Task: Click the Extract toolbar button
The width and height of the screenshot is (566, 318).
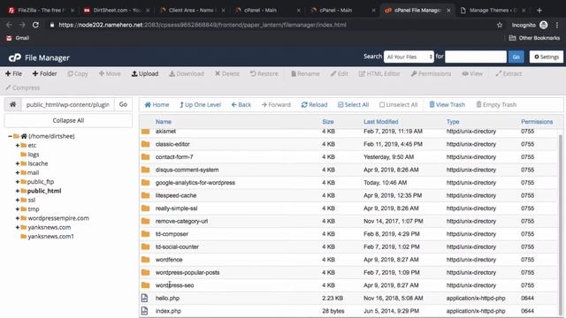Action: pos(509,73)
